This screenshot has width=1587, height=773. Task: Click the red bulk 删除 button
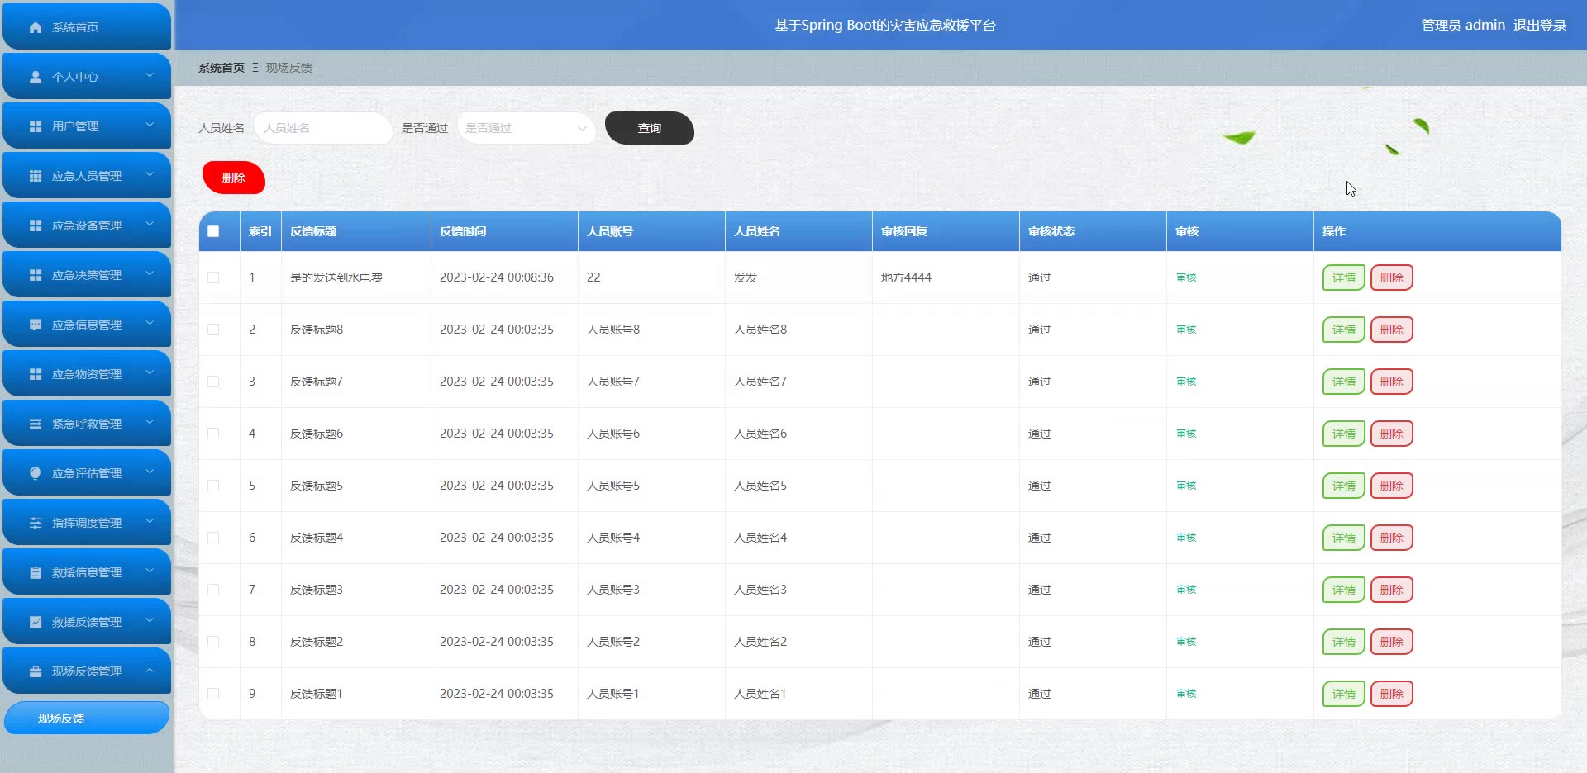tap(234, 178)
